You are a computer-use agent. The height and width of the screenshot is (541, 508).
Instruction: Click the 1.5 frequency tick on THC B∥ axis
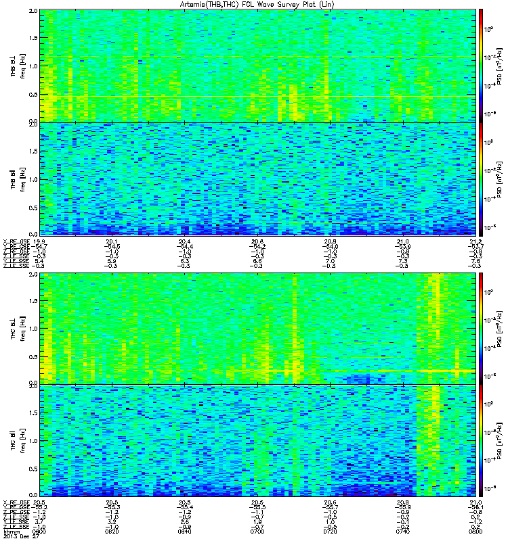pyautogui.click(x=33, y=413)
